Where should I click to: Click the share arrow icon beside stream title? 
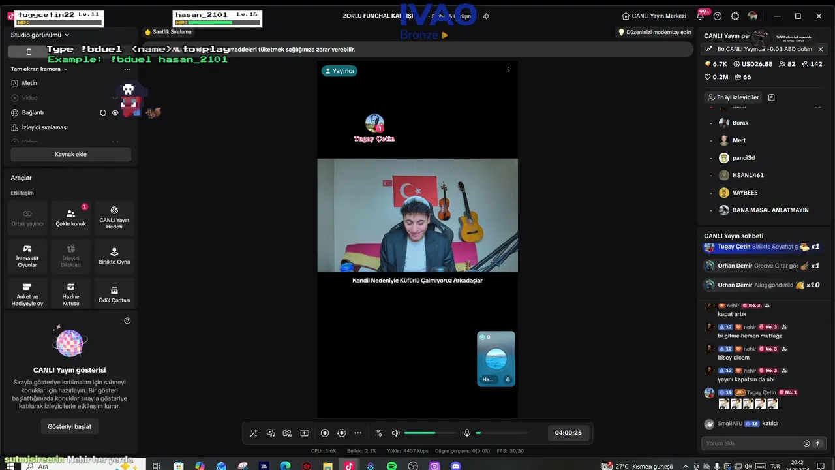coord(486,16)
